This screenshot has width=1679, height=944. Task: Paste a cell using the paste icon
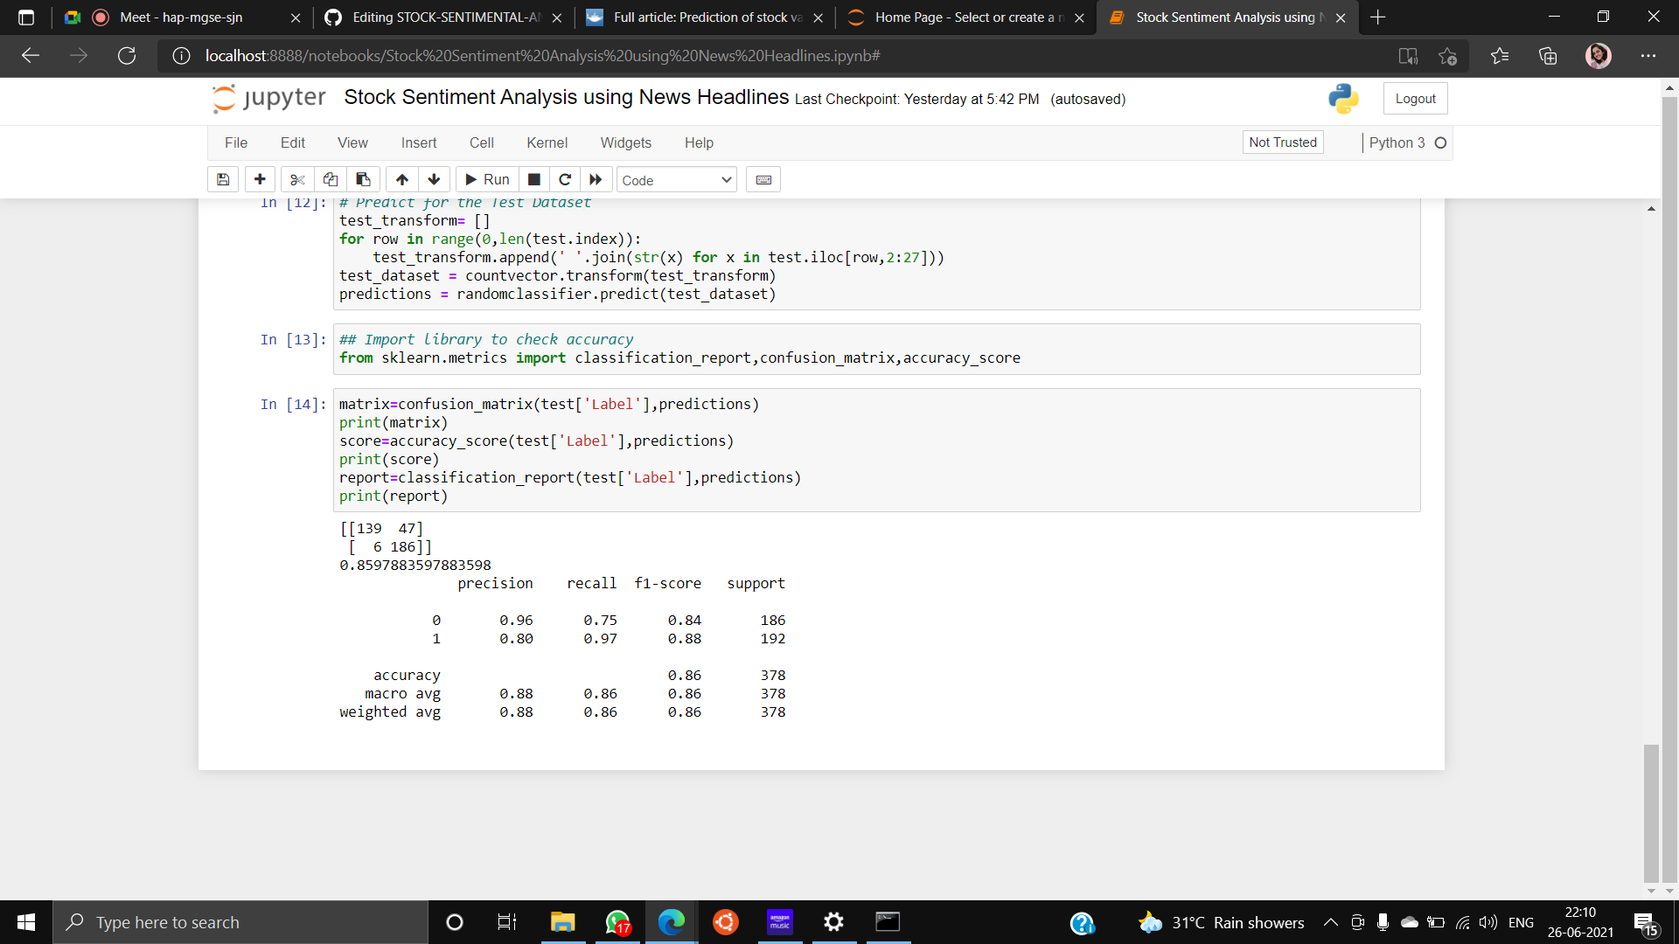pyautogui.click(x=363, y=179)
